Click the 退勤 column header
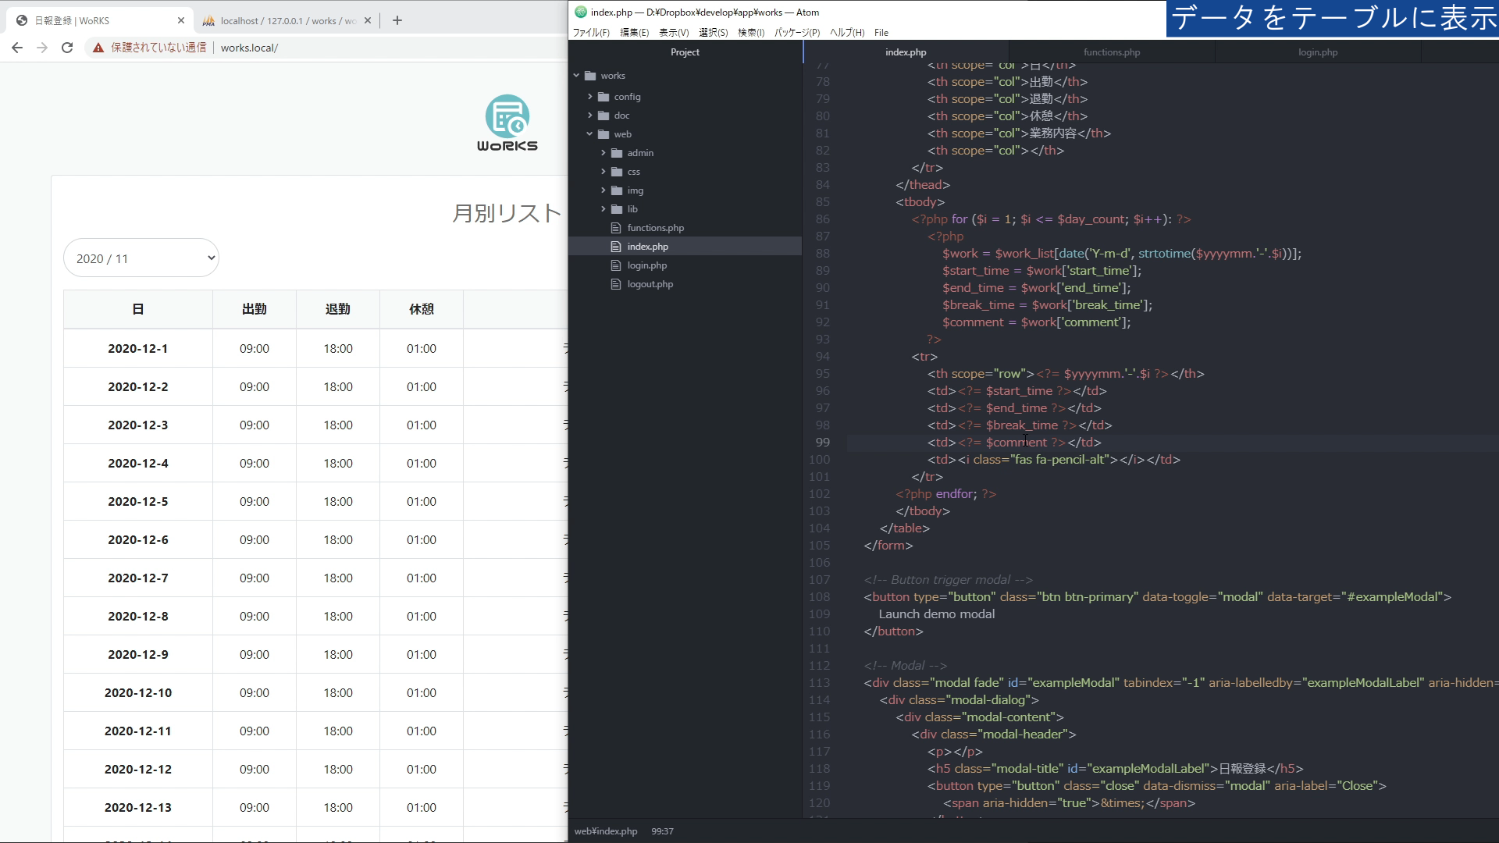This screenshot has width=1499, height=843. click(x=338, y=309)
